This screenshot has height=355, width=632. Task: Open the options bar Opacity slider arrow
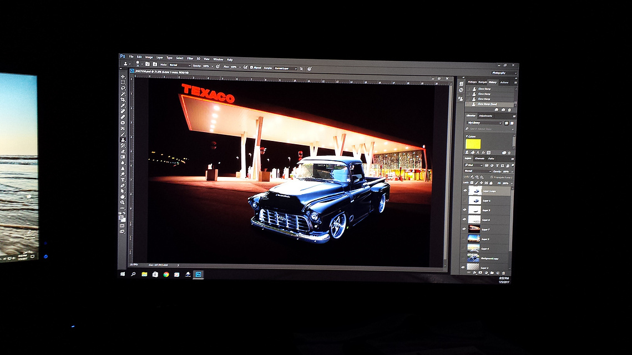point(212,66)
